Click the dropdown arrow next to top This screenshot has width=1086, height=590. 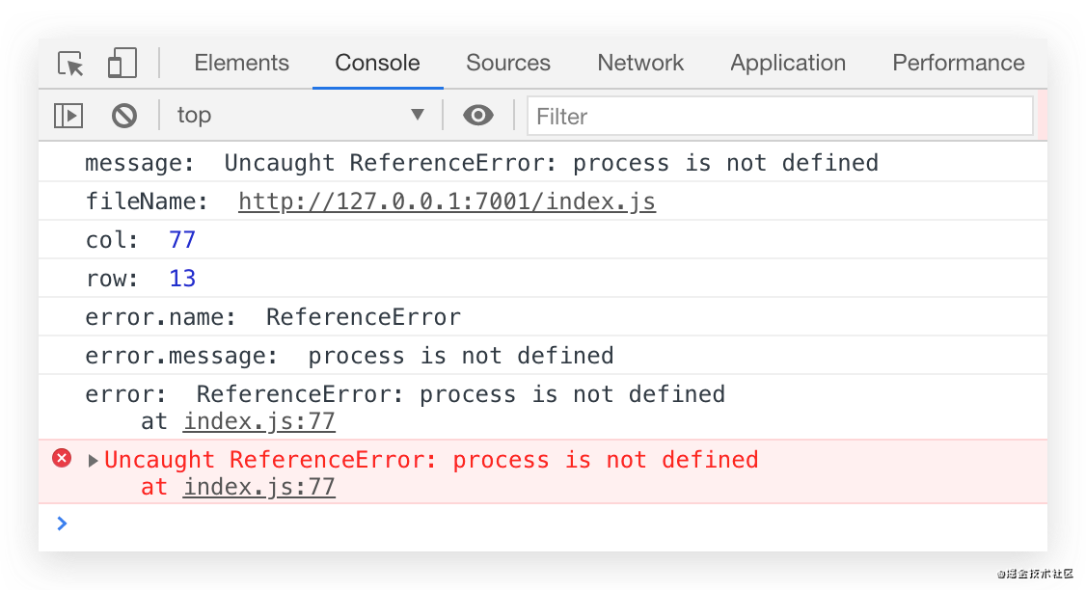pyautogui.click(x=418, y=116)
